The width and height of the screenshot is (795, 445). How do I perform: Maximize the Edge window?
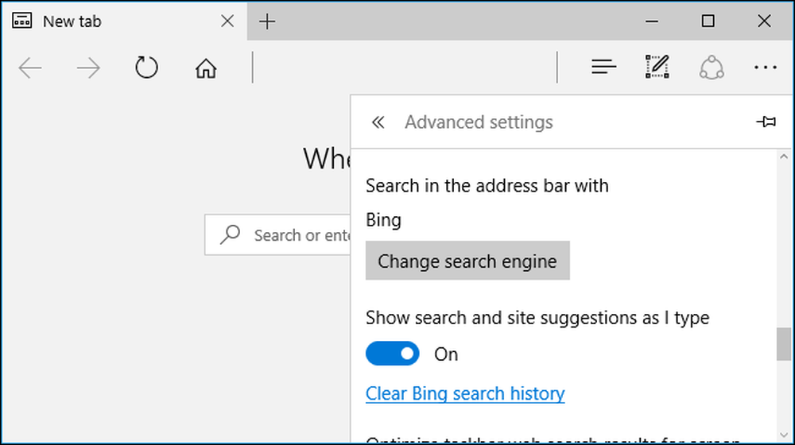(x=708, y=21)
